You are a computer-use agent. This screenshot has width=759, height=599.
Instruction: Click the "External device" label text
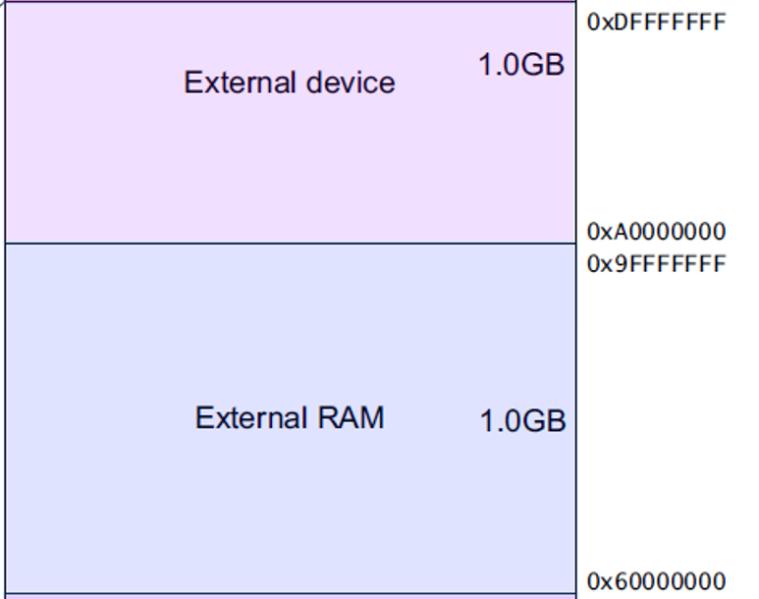pos(289,82)
